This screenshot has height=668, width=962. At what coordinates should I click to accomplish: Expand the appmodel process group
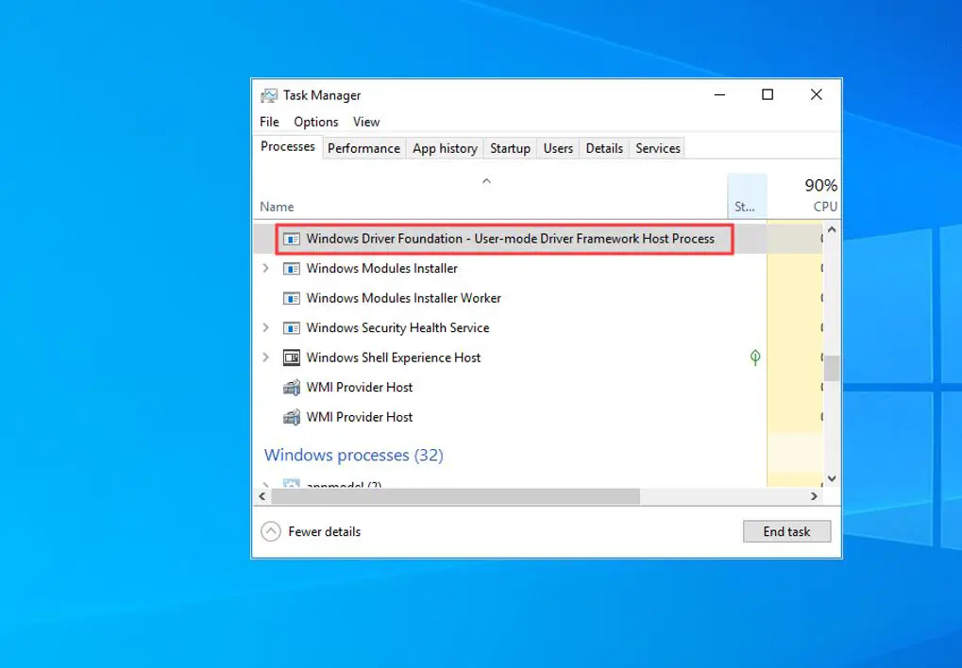[x=266, y=485]
